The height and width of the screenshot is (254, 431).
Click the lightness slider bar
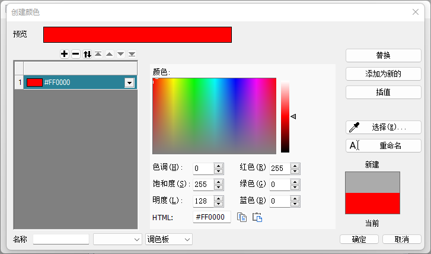coord(285,116)
